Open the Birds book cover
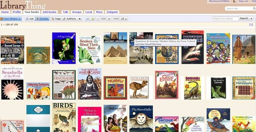Image resolution: width=256 pixels, height=132 pixels. [x=64, y=117]
